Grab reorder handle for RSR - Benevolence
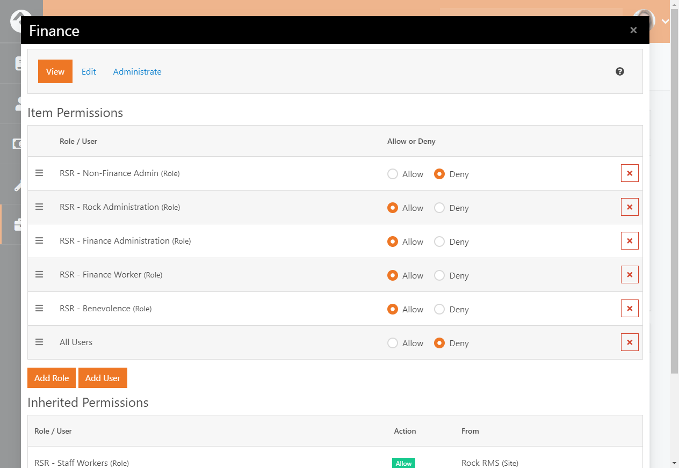Screen dimensions: 679x468 (39, 308)
